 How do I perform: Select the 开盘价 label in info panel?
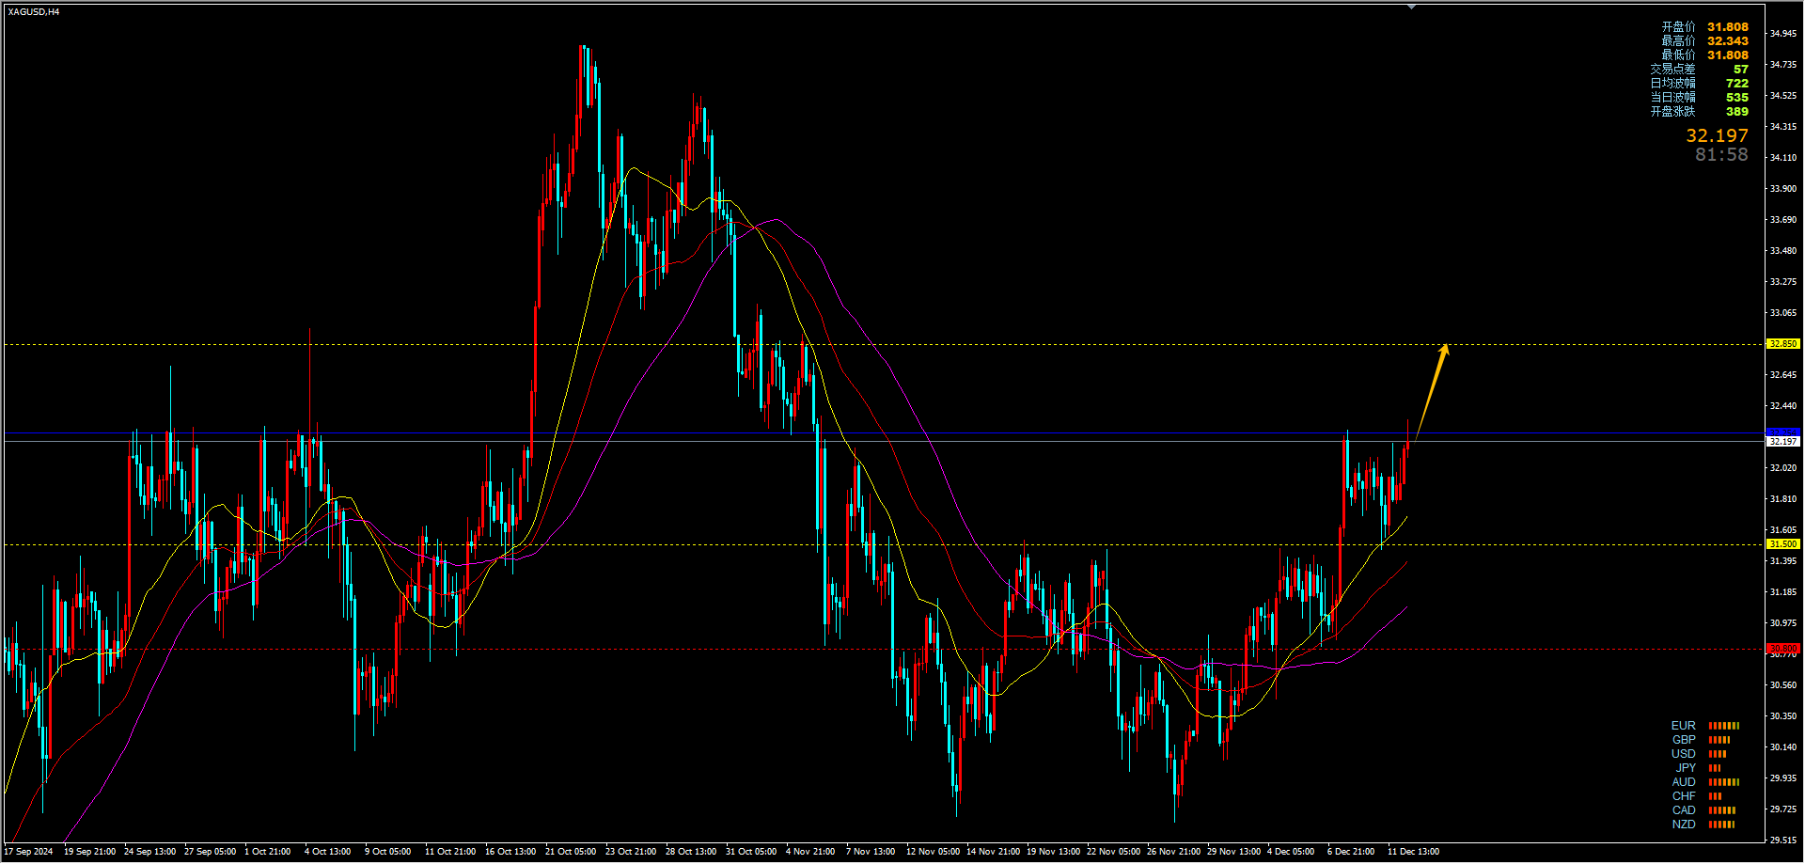[x=1678, y=27]
